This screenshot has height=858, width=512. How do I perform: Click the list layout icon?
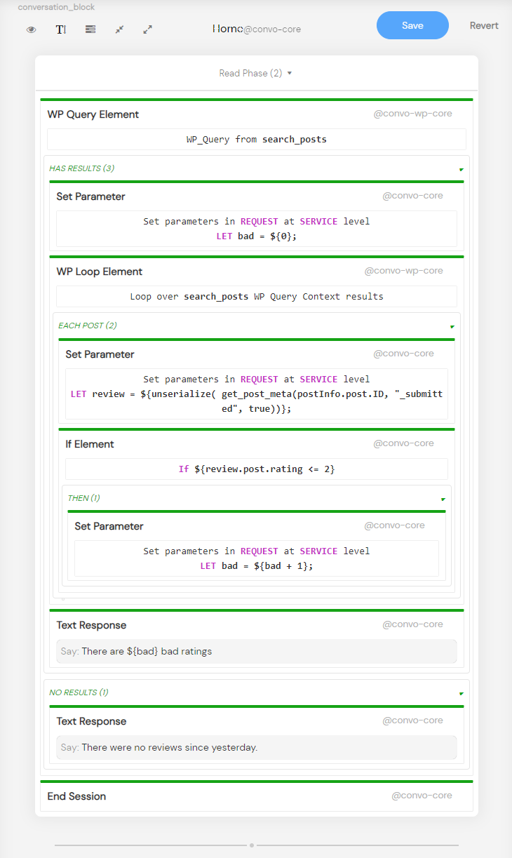tap(90, 29)
